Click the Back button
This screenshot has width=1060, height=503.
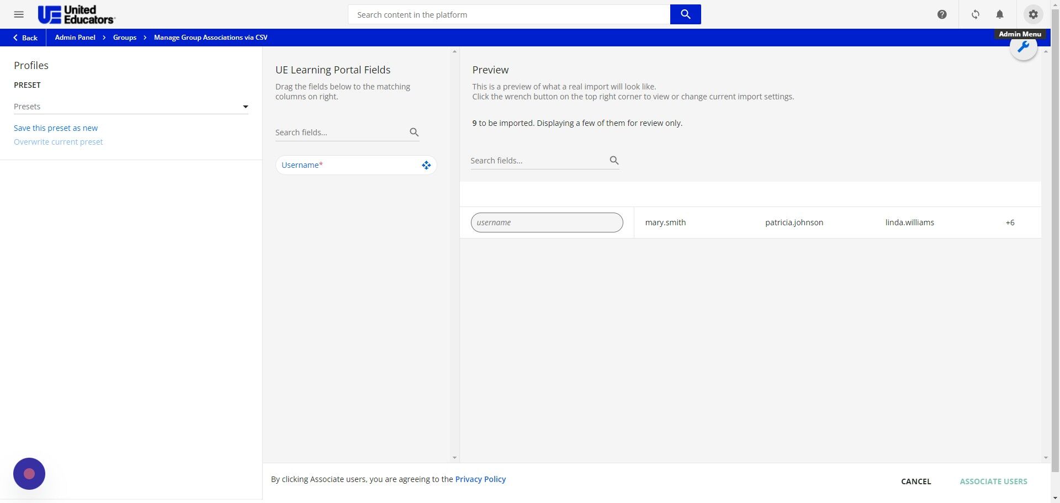(x=25, y=38)
